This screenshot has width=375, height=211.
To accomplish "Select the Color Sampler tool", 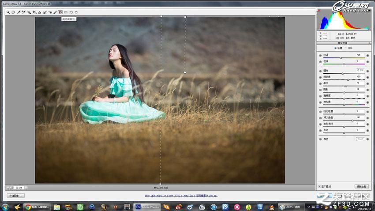I will 24,12.
